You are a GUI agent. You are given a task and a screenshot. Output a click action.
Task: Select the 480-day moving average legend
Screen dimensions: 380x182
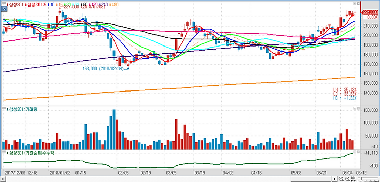coord(113,5)
